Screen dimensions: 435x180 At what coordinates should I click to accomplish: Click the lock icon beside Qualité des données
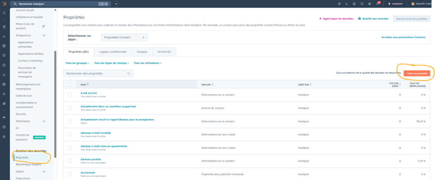pos(360,18)
